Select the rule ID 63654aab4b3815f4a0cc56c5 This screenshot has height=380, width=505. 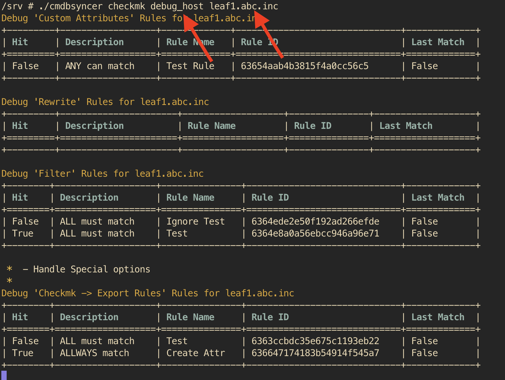(x=304, y=66)
